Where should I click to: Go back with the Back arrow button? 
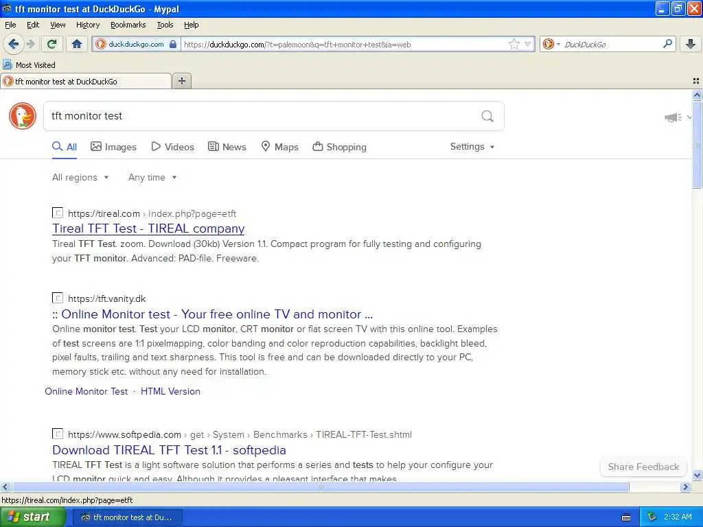pos(14,44)
